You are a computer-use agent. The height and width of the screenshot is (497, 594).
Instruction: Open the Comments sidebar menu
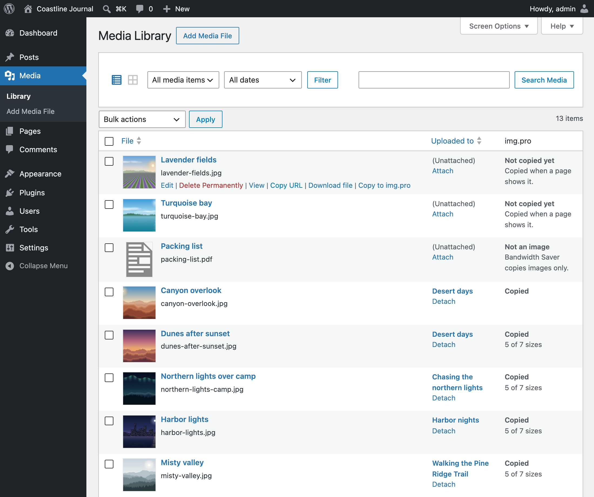click(43, 149)
